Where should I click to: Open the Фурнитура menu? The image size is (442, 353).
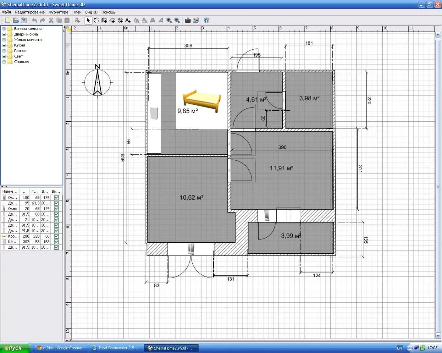(x=58, y=12)
